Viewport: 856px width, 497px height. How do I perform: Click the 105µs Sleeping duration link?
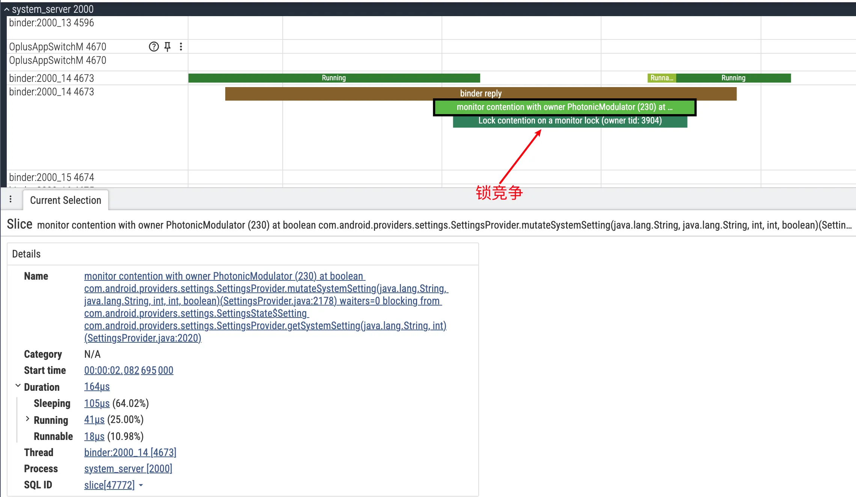click(97, 404)
